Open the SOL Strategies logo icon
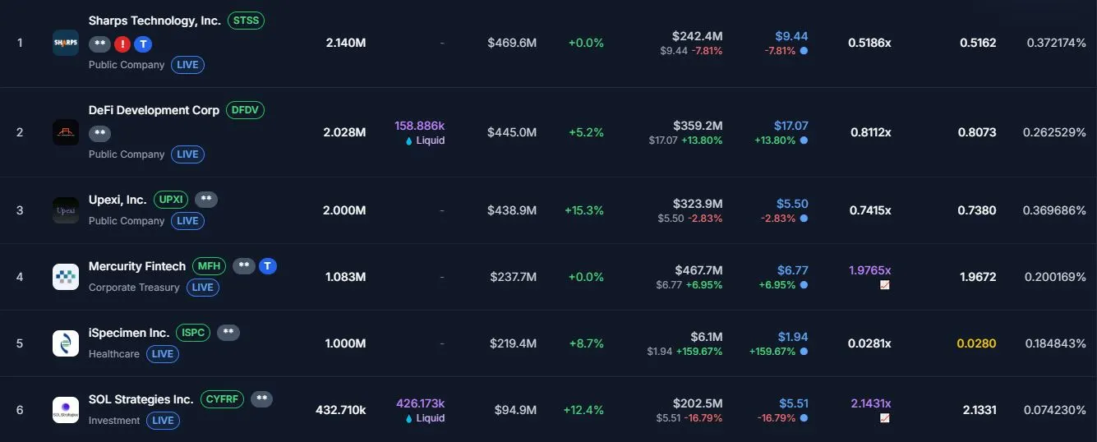 pos(66,410)
